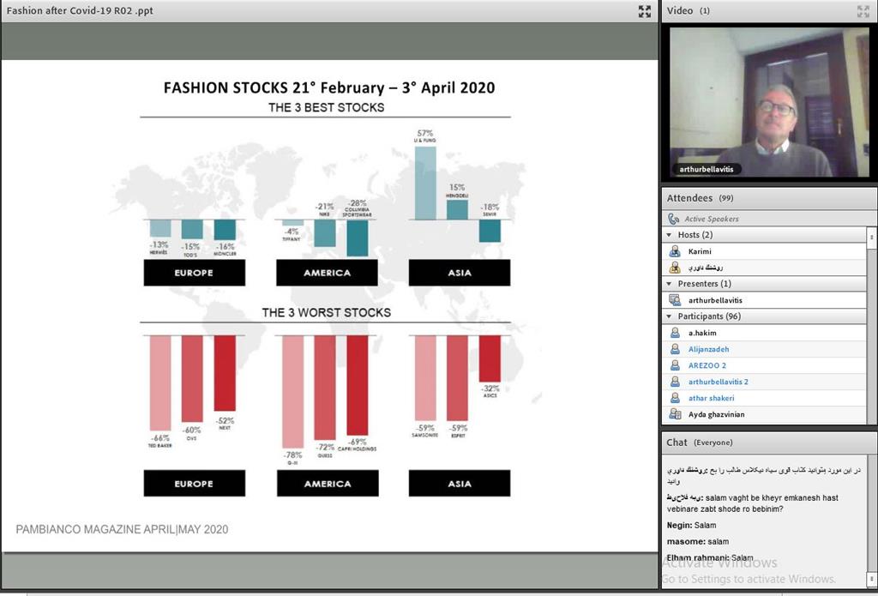Click the host icon under Karimi's row
Viewport: 878px width, 596px height.
point(675,268)
